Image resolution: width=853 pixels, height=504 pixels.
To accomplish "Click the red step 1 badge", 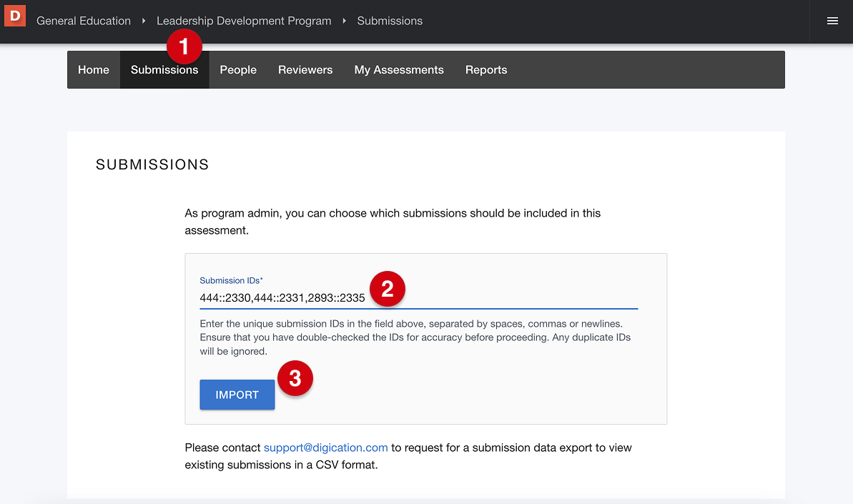I will point(184,48).
